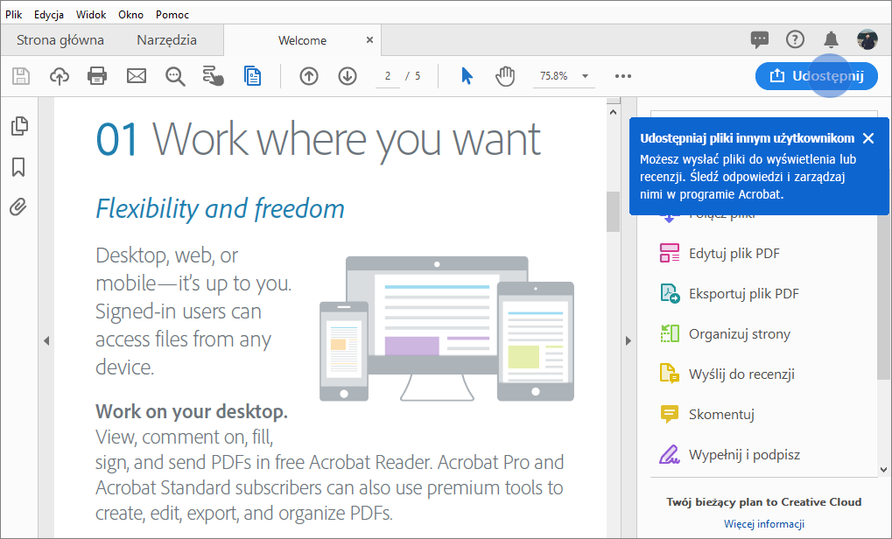892x539 pixels.
Task: Click Eksportuj plik PDF icon
Action: click(x=670, y=293)
